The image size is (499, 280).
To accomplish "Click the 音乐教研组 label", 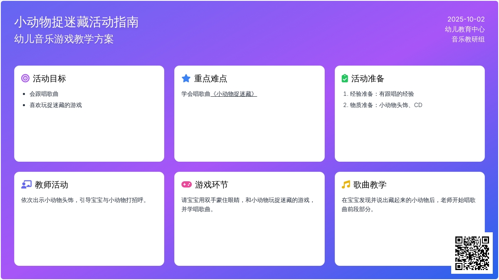I will (468, 39).
